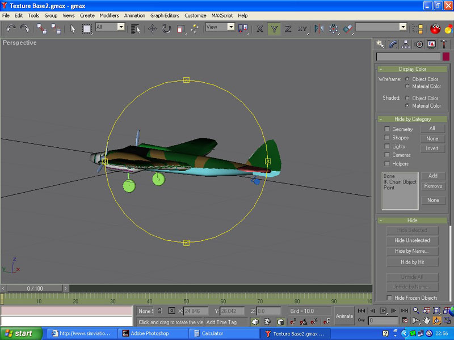The width and height of the screenshot is (454, 340).
Task: Check the Lights hide category box
Action: [388, 146]
